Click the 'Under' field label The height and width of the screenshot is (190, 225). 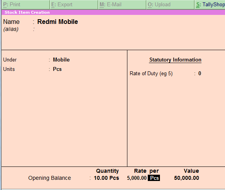click(x=10, y=60)
